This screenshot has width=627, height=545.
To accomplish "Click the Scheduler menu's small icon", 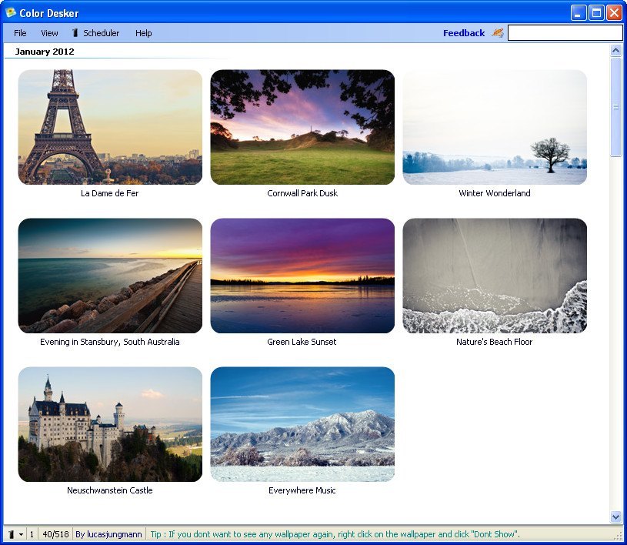I will 75,32.
